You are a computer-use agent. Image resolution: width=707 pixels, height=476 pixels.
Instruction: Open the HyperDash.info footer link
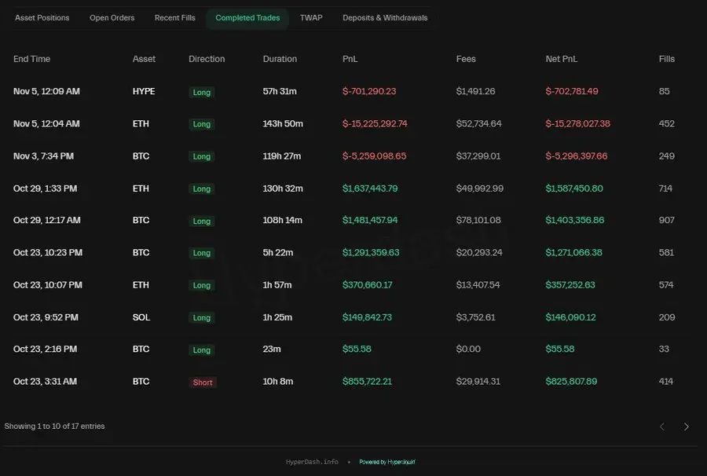(x=312, y=462)
